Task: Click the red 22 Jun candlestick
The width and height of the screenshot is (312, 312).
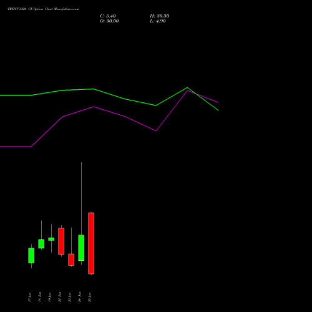Action: (x=61, y=241)
